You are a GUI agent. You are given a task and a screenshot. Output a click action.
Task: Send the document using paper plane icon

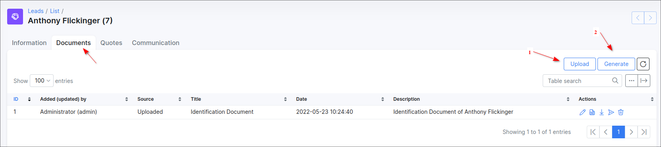(x=611, y=112)
